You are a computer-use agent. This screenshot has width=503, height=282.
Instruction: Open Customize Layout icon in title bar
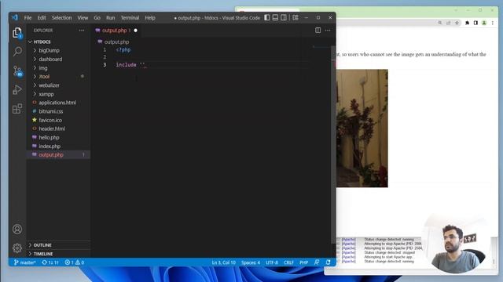click(296, 17)
